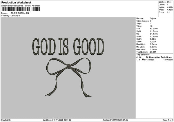Screen dimensions: 174x122
Task: Click the Brand column header
Action: 169,57
